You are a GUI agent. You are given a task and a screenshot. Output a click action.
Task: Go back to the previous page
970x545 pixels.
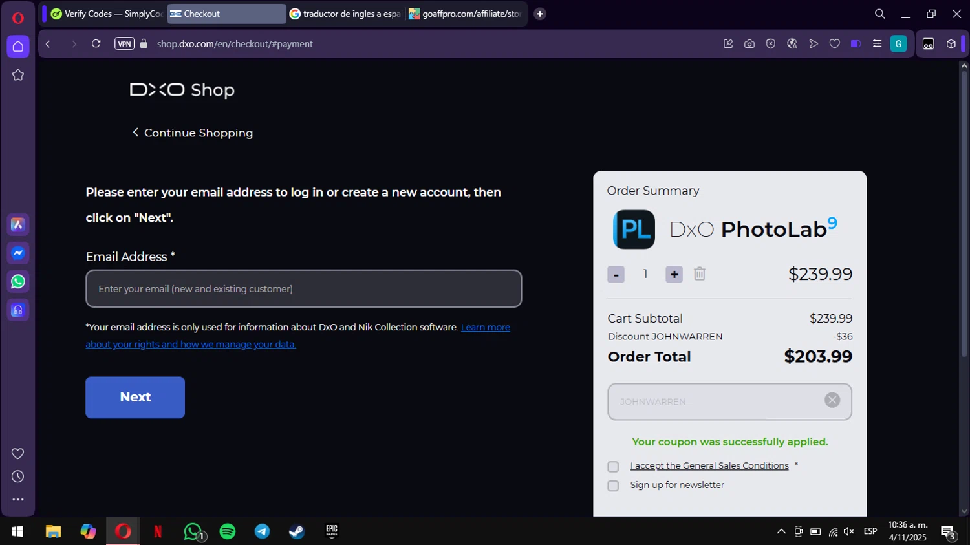[x=48, y=44]
